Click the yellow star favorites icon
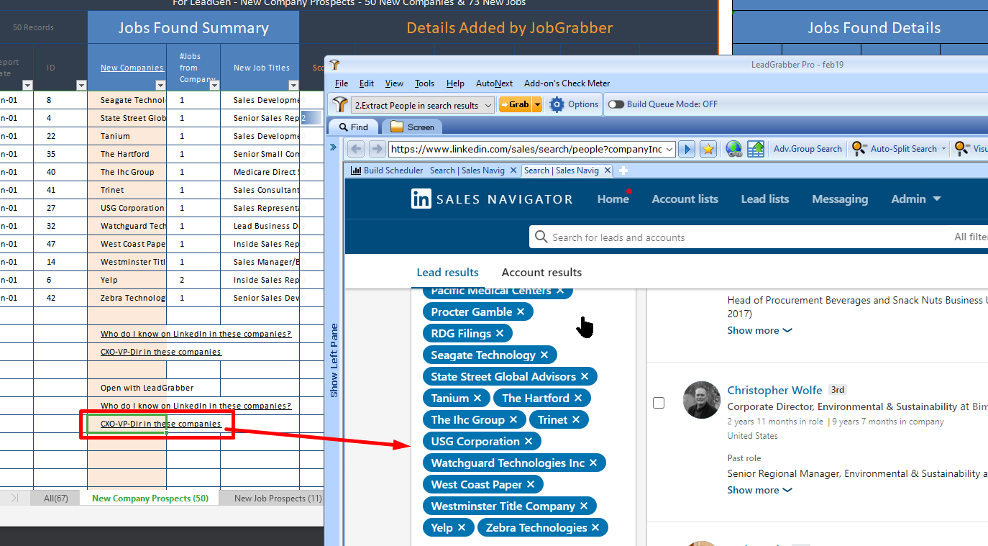Image resolution: width=988 pixels, height=546 pixels. pos(708,149)
